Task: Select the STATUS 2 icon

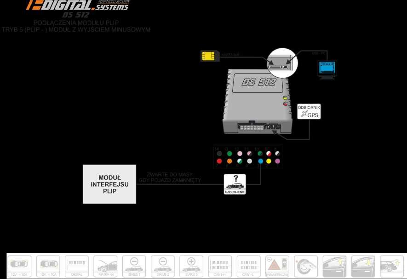Action: pos(163,266)
